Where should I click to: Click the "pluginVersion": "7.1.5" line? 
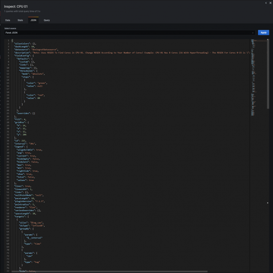[29, 201]
